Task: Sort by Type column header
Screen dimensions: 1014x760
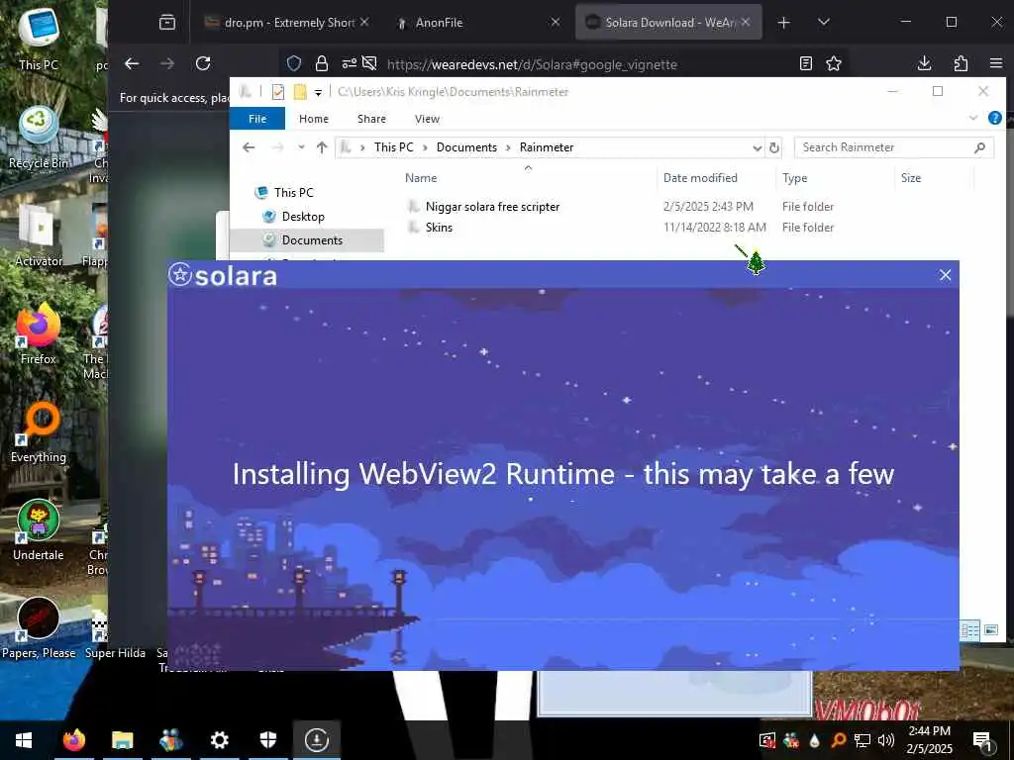Action: coord(794,178)
